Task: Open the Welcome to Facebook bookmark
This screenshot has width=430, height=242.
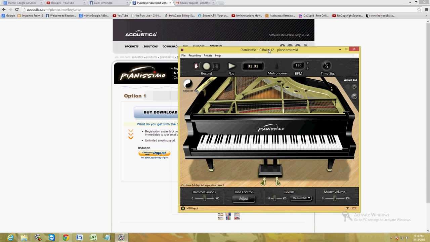Action: 60,15
